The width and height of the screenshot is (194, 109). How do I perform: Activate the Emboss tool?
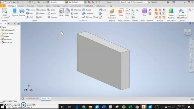click(x=41, y=10)
